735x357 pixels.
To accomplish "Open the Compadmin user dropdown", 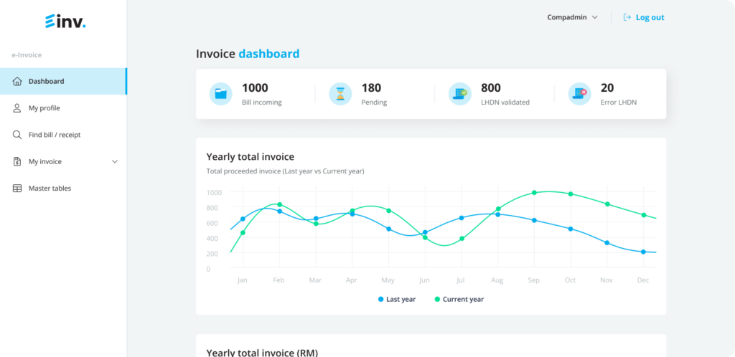I will coord(572,17).
